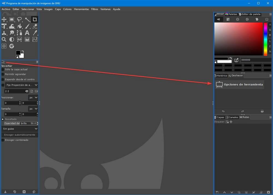Click the hex color field 000000
The image size is (273, 195).
256,60
